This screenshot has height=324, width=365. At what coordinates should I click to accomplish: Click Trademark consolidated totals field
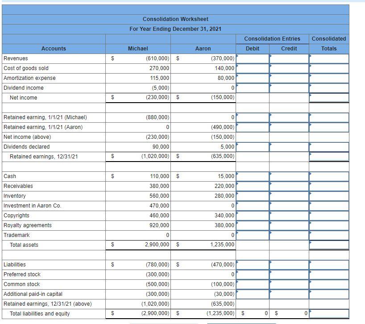[329, 235]
